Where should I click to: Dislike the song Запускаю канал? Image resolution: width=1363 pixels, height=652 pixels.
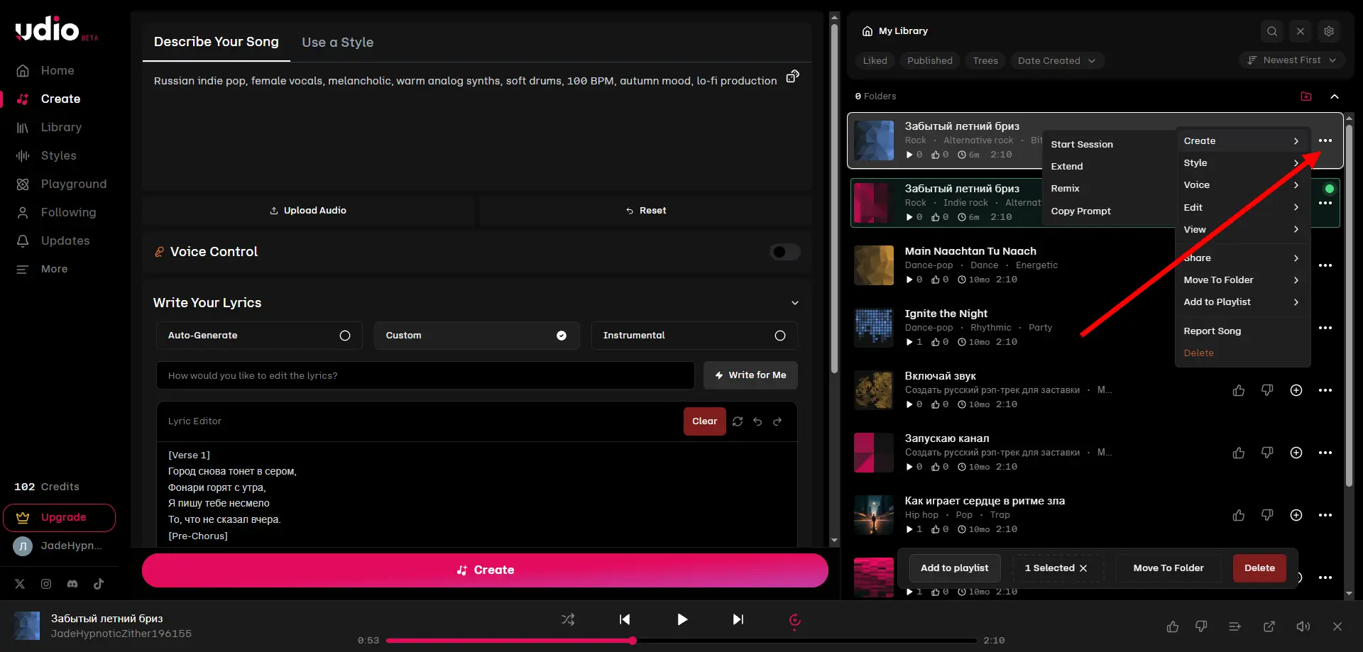1267,453
